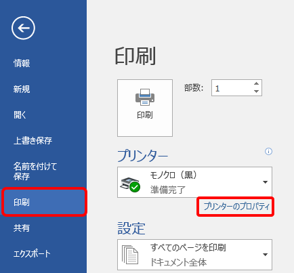This screenshot has width=294, height=273.
Task: Open the 情報 menu item
Action: (22, 63)
